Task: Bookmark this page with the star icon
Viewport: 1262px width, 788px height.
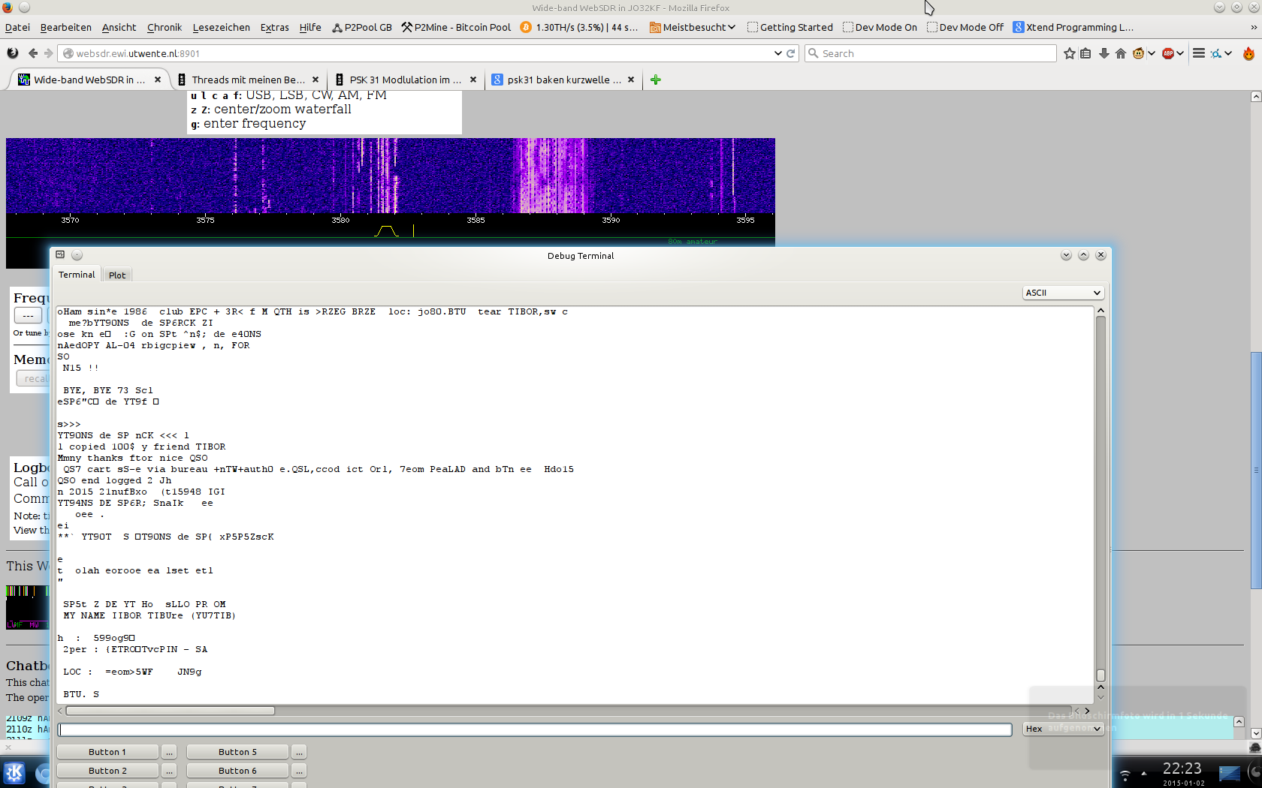Action: (1070, 53)
